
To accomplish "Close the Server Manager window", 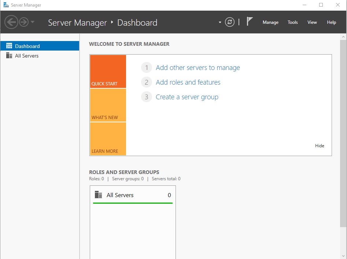I will [338, 5].
